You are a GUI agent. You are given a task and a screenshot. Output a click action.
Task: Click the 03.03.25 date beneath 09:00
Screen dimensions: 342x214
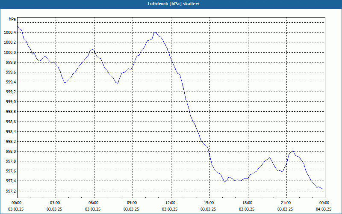pos(131,209)
